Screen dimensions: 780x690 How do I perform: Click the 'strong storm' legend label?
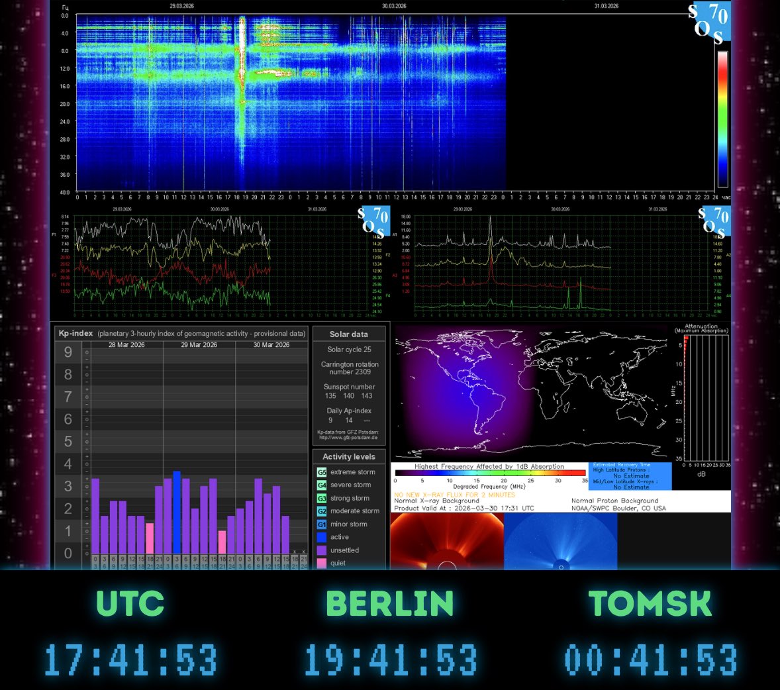tap(350, 498)
